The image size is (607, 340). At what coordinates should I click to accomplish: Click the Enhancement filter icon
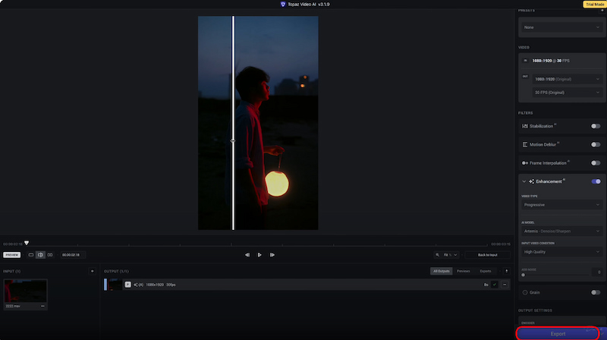pos(532,181)
